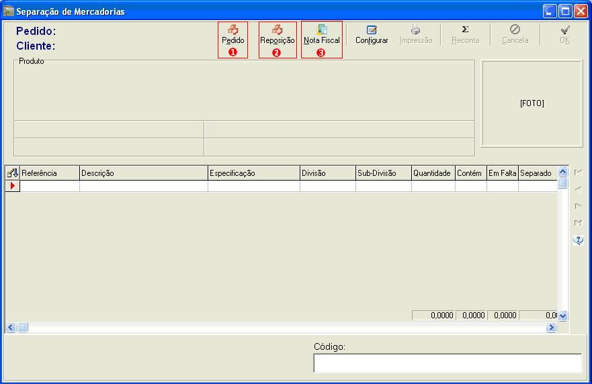Click the Contém total 0,0000 field
The image size is (592, 384).
pyautogui.click(x=471, y=316)
